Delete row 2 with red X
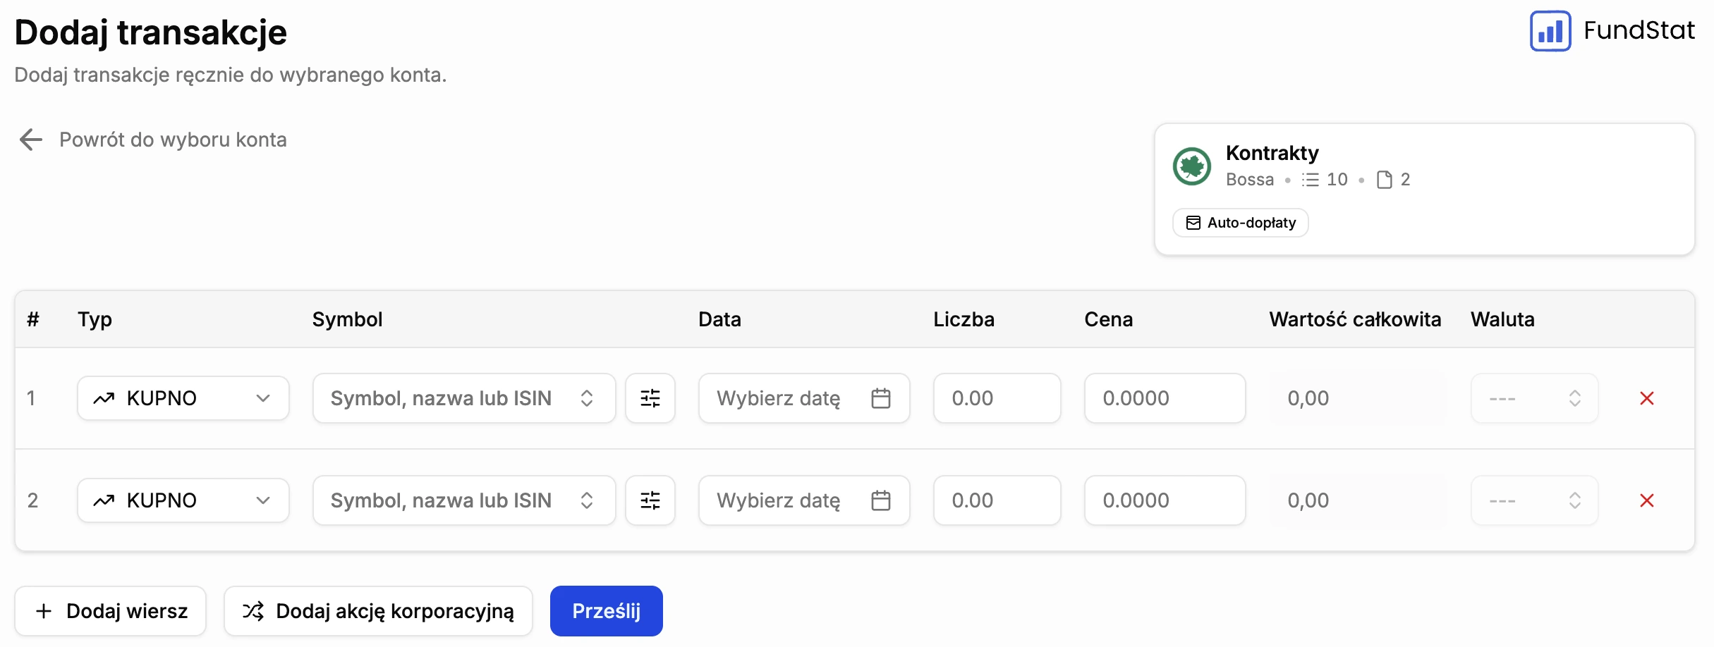 (1647, 500)
